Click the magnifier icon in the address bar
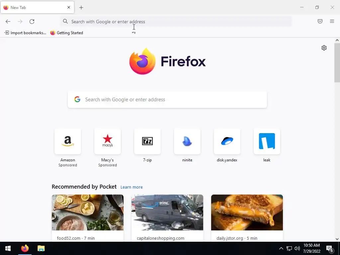 tap(65, 21)
